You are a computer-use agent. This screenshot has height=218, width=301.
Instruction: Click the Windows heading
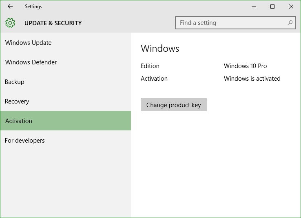tap(160, 48)
